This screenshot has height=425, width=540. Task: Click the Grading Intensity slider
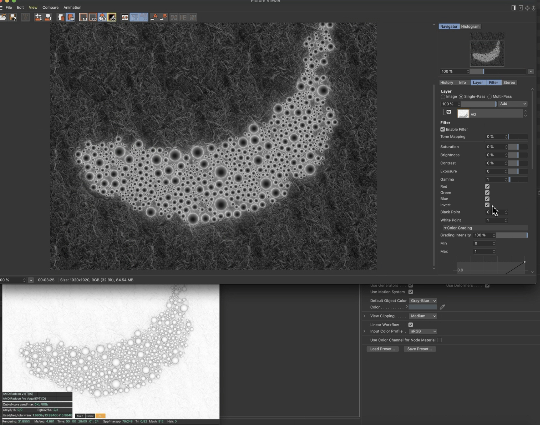pos(511,235)
